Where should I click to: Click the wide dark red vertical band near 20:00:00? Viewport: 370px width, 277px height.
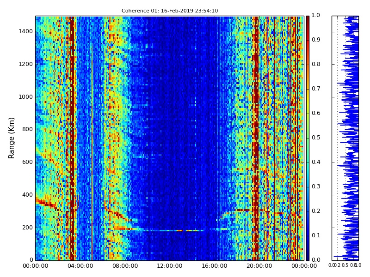256,138
